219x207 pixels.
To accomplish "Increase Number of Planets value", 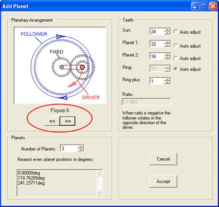I will click(81, 147).
